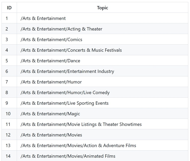Click the Animated Films topic cell

pos(102,156)
